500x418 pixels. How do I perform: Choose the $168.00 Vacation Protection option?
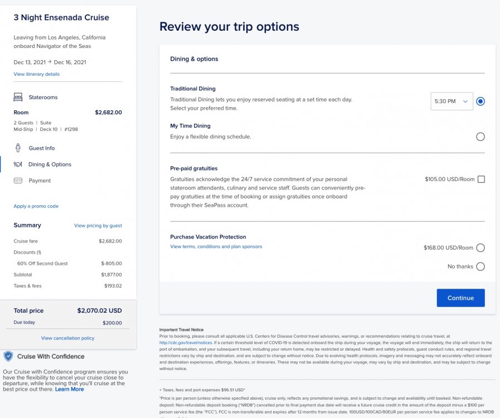(480, 248)
